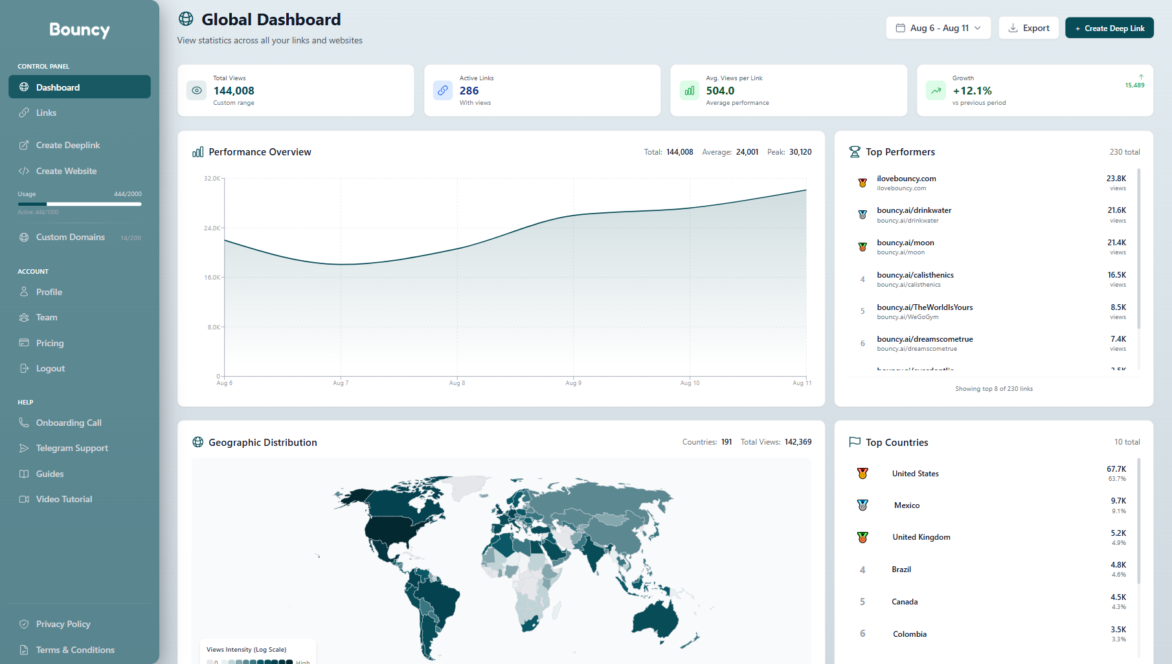1172x664 pixels.
Task: Go to Create Deeplink in the sidebar
Action: point(67,145)
